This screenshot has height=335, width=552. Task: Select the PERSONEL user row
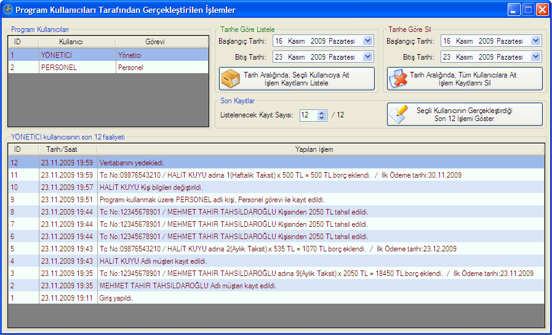(108, 68)
